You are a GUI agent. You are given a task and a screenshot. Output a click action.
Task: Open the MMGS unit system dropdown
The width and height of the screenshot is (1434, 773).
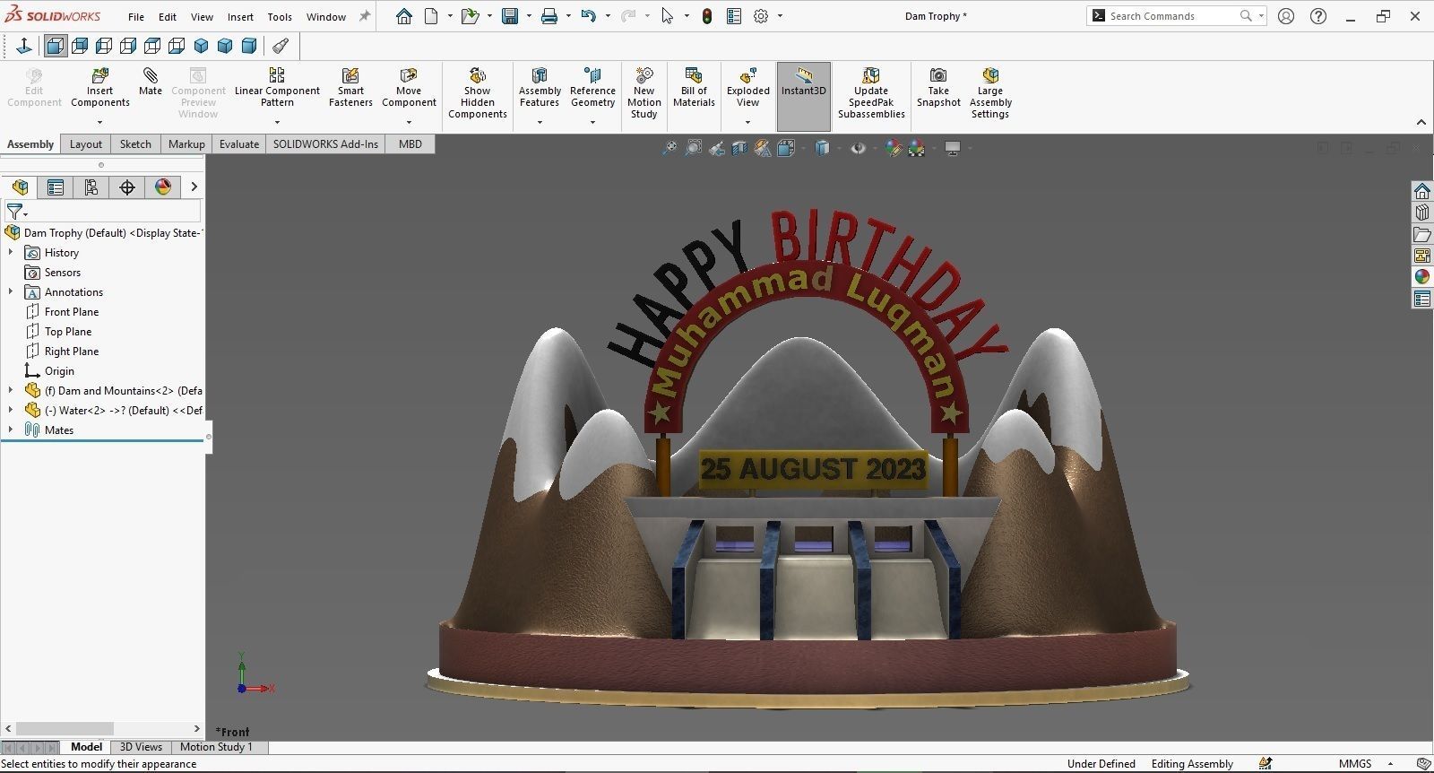click(x=1390, y=764)
